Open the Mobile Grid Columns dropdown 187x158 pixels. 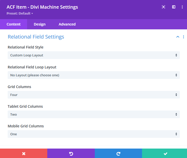[x=94, y=134]
